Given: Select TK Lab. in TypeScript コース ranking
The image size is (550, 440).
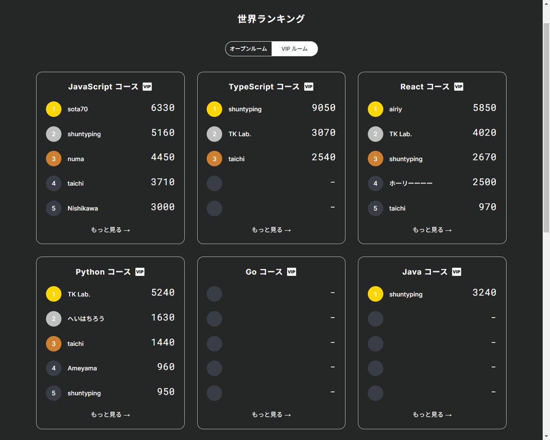Looking at the screenshot, I should pyautogui.click(x=240, y=134).
